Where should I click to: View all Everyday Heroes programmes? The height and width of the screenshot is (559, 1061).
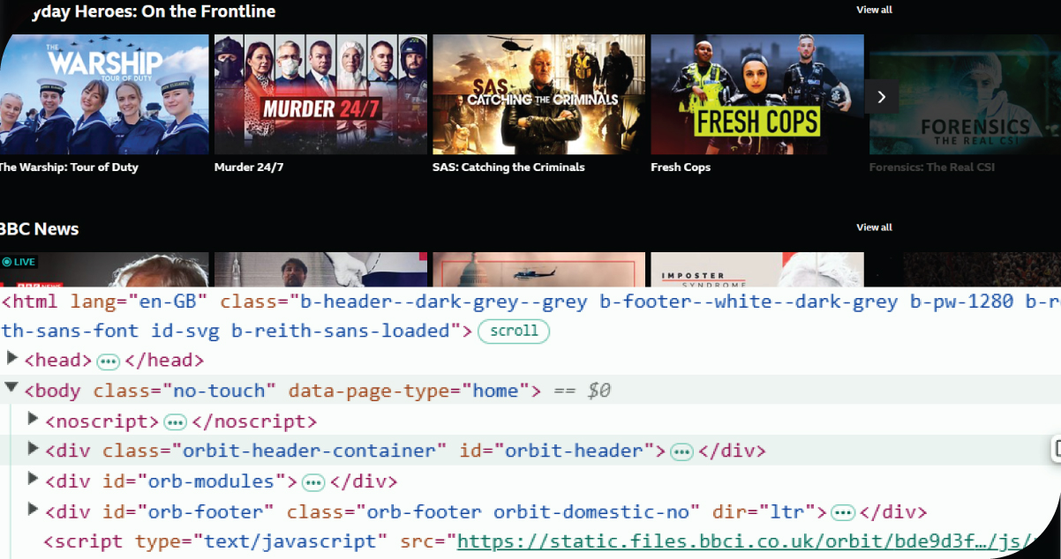[874, 10]
